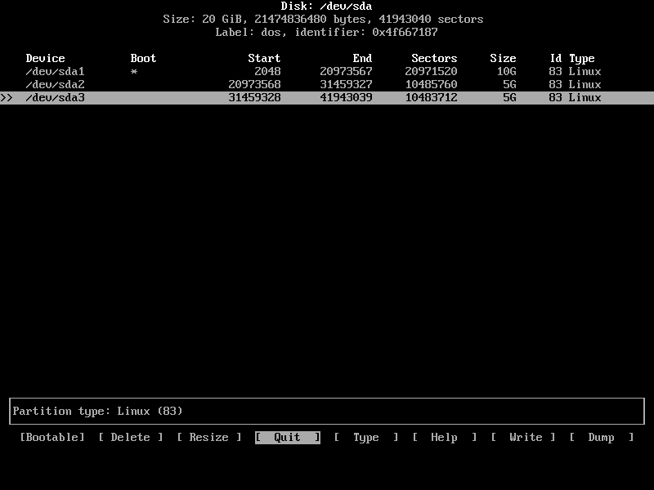Select the Write menu option
Viewport: 654px width, 490px height.
coord(523,437)
